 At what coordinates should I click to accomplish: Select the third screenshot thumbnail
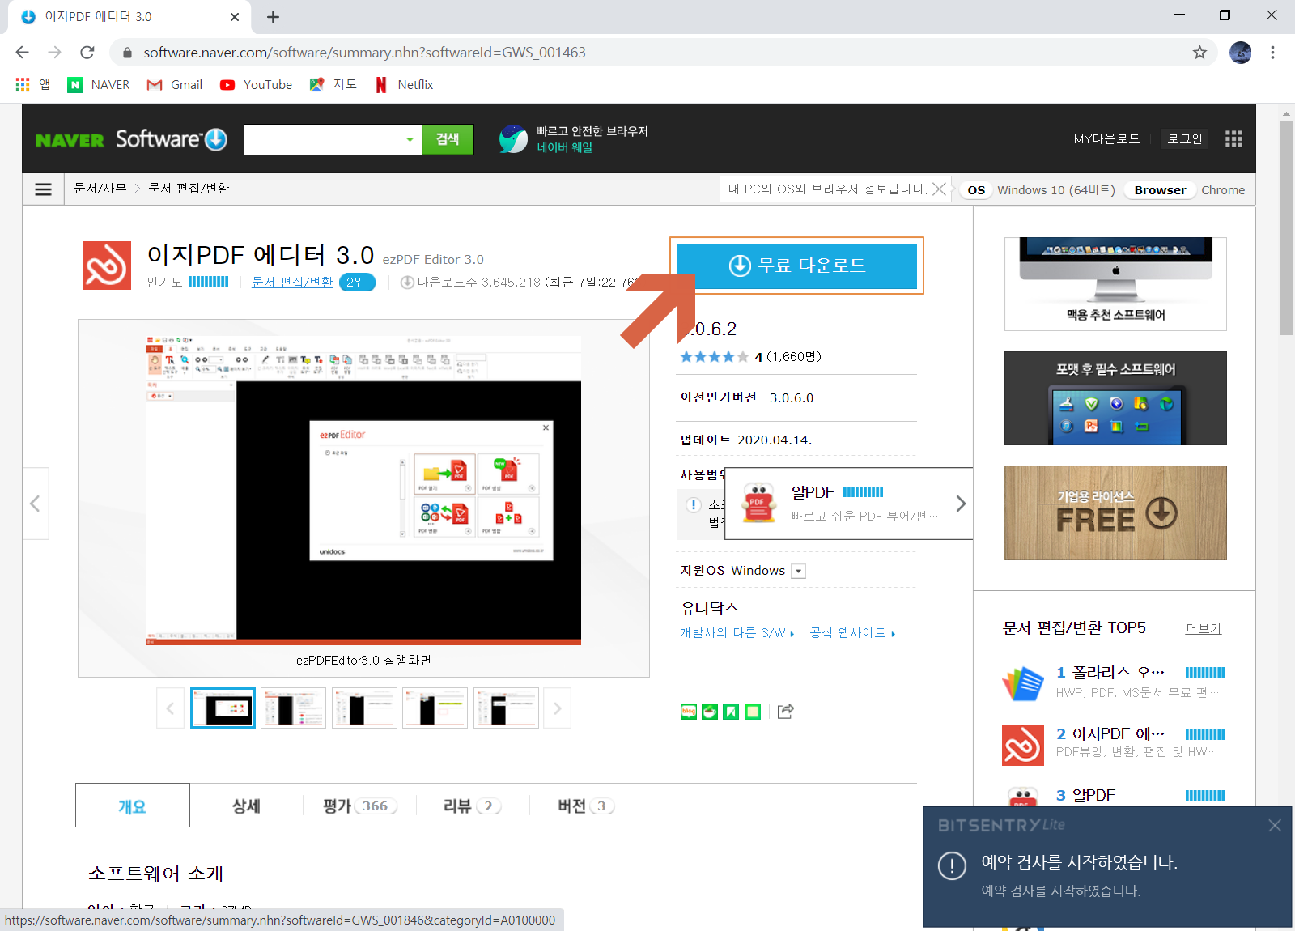coord(364,708)
